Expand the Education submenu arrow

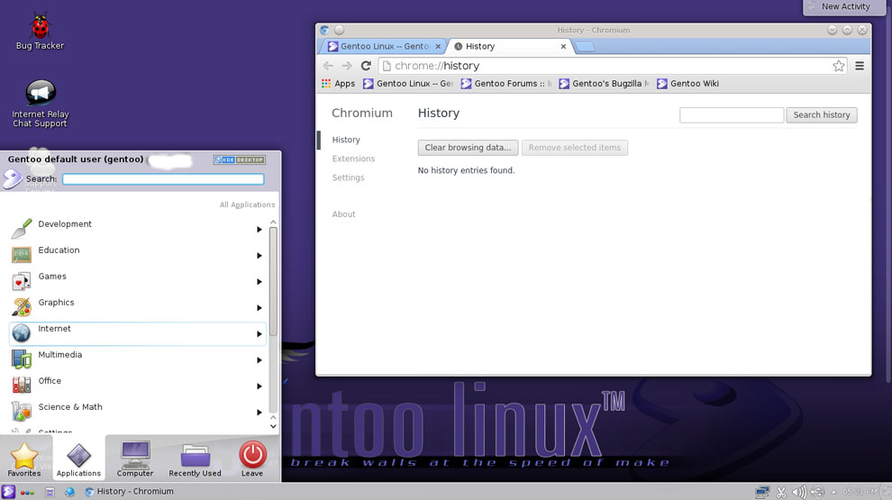[x=259, y=255]
